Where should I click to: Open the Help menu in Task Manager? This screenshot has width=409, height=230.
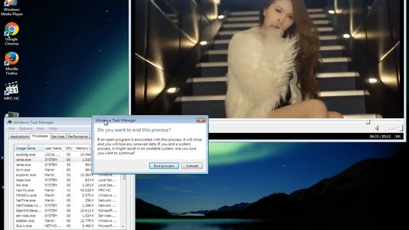tap(53, 128)
